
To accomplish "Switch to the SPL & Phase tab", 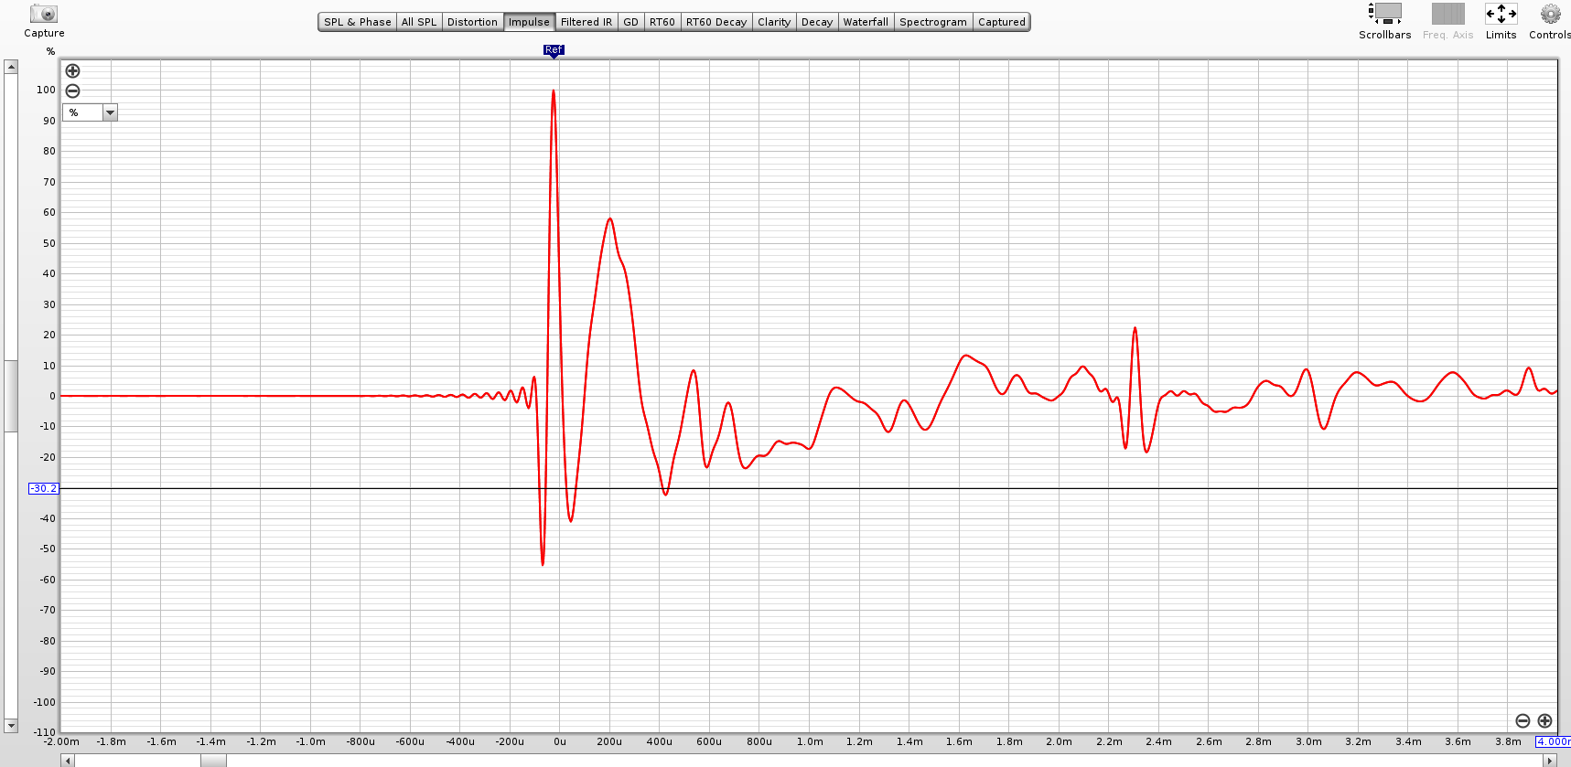I will [x=358, y=22].
